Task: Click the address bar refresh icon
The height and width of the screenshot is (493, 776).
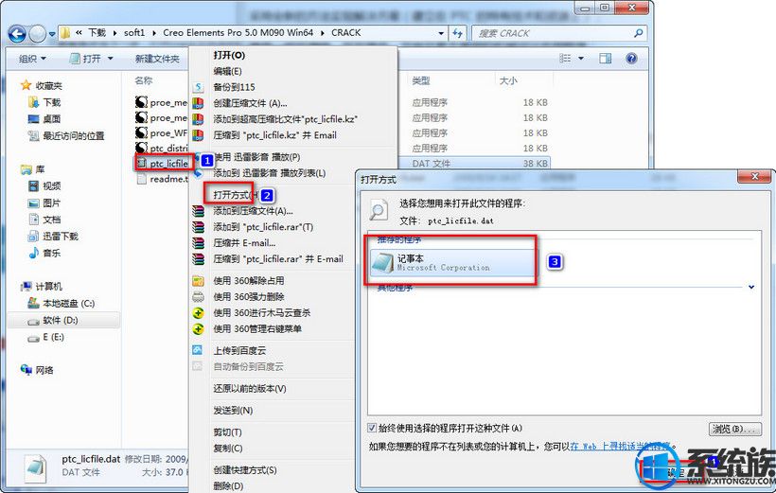Action: click(x=458, y=33)
